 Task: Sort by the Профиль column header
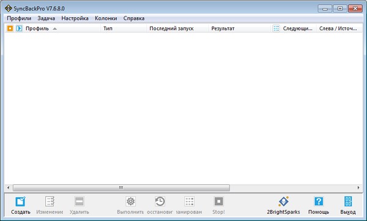(x=37, y=29)
